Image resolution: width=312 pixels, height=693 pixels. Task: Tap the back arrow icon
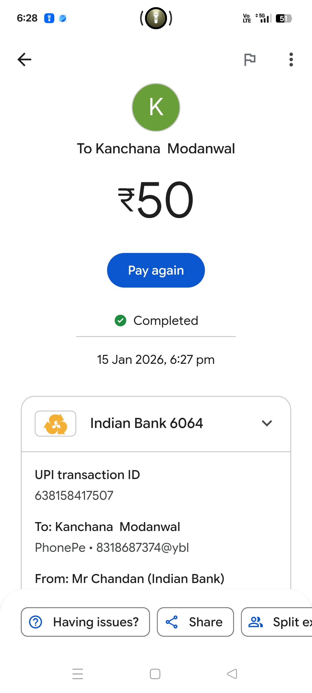click(x=25, y=59)
